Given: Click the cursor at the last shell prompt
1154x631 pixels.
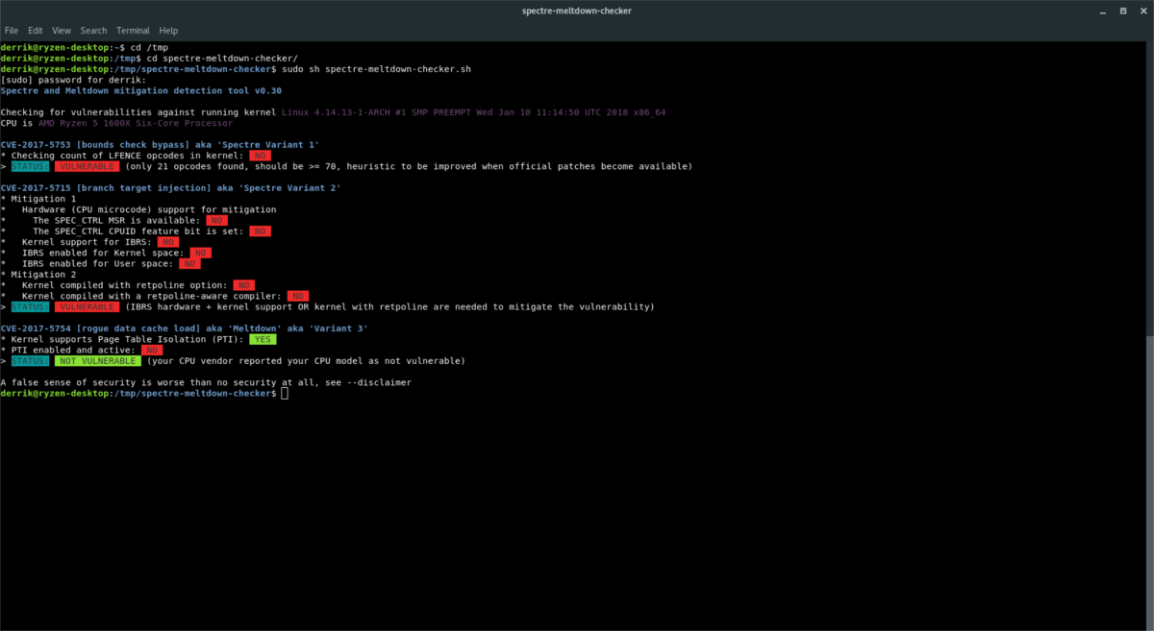Looking at the screenshot, I should coord(285,394).
